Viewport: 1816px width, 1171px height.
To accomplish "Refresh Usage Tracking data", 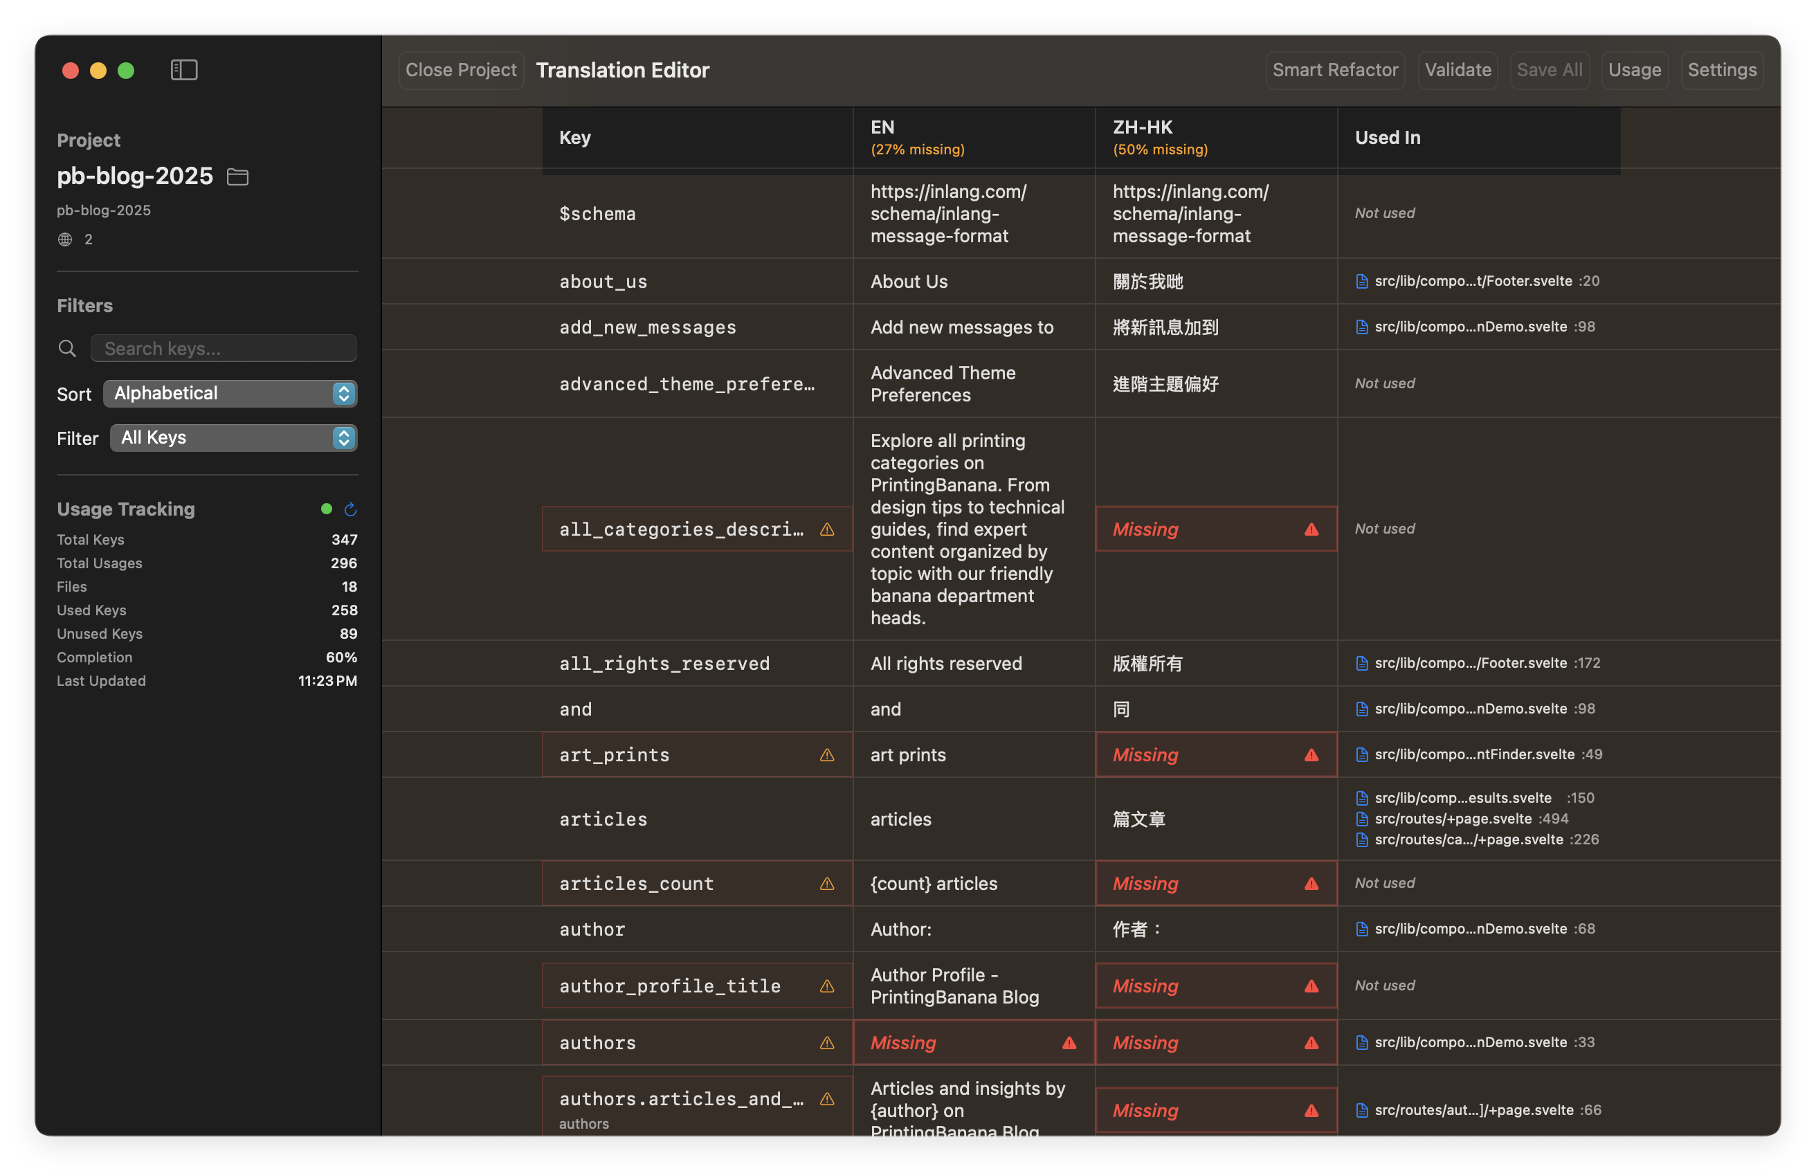I will (x=350, y=509).
